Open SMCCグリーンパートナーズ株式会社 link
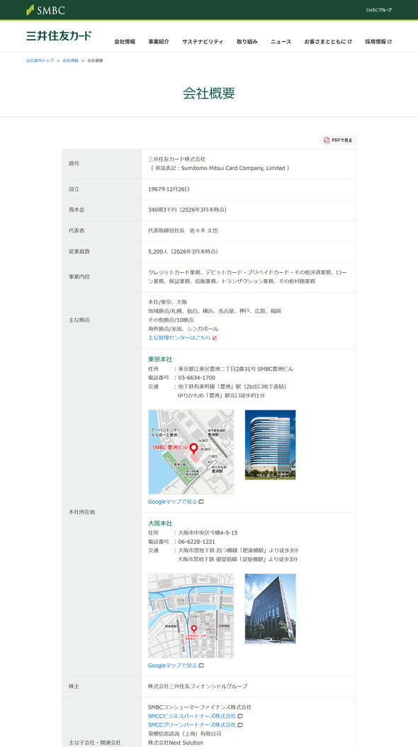418x747 pixels. point(192,725)
